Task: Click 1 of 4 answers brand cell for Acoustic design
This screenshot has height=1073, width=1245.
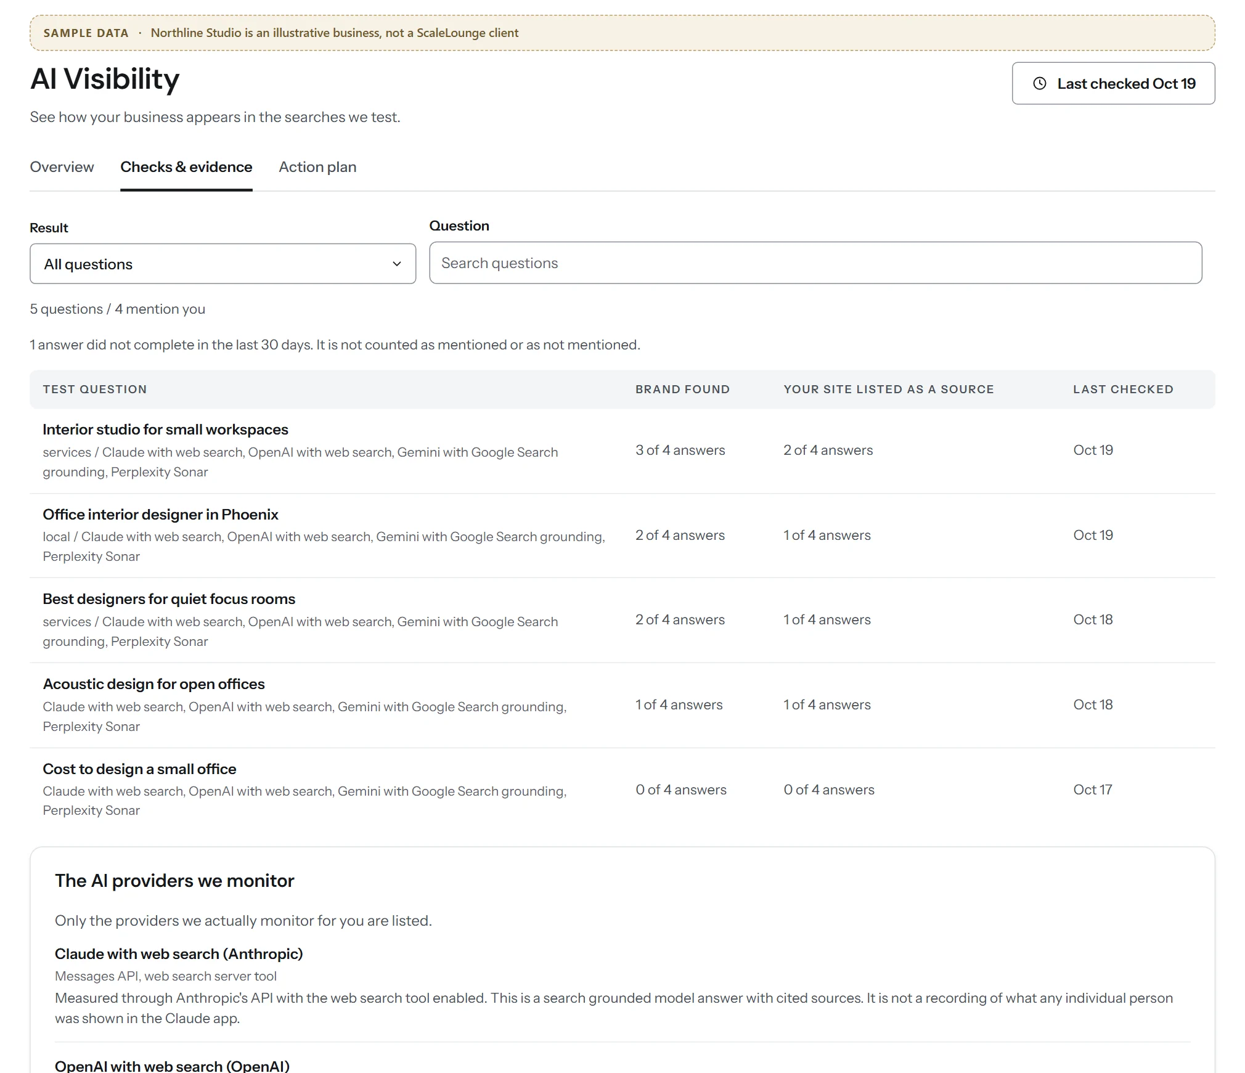Action: pos(679,705)
